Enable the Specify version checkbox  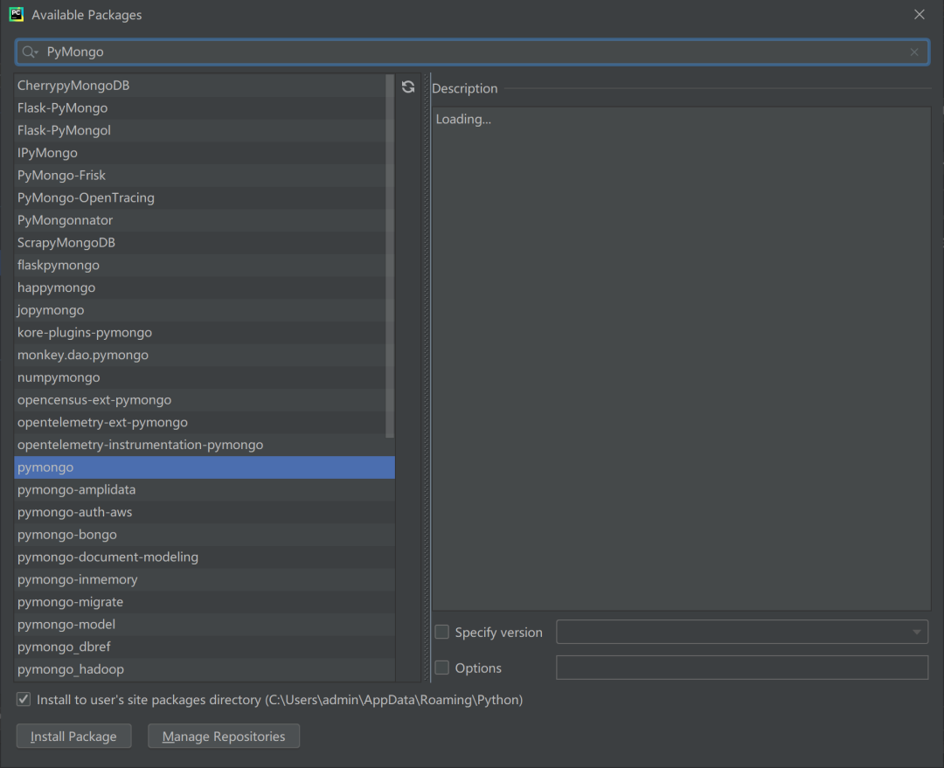(x=442, y=632)
